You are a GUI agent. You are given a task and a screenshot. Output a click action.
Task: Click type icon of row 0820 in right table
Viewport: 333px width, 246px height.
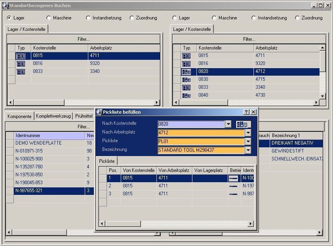click(x=186, y=72)
